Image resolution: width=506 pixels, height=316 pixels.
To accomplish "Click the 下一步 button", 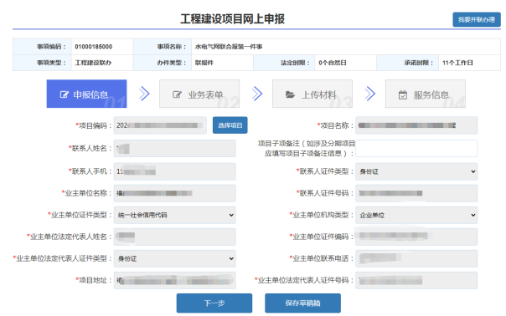I will click(214, 303).
